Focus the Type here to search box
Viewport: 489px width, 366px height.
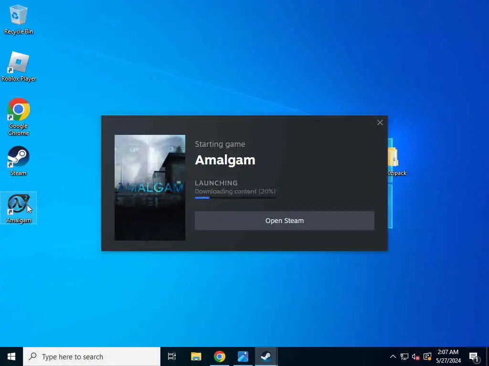(92, 356)
